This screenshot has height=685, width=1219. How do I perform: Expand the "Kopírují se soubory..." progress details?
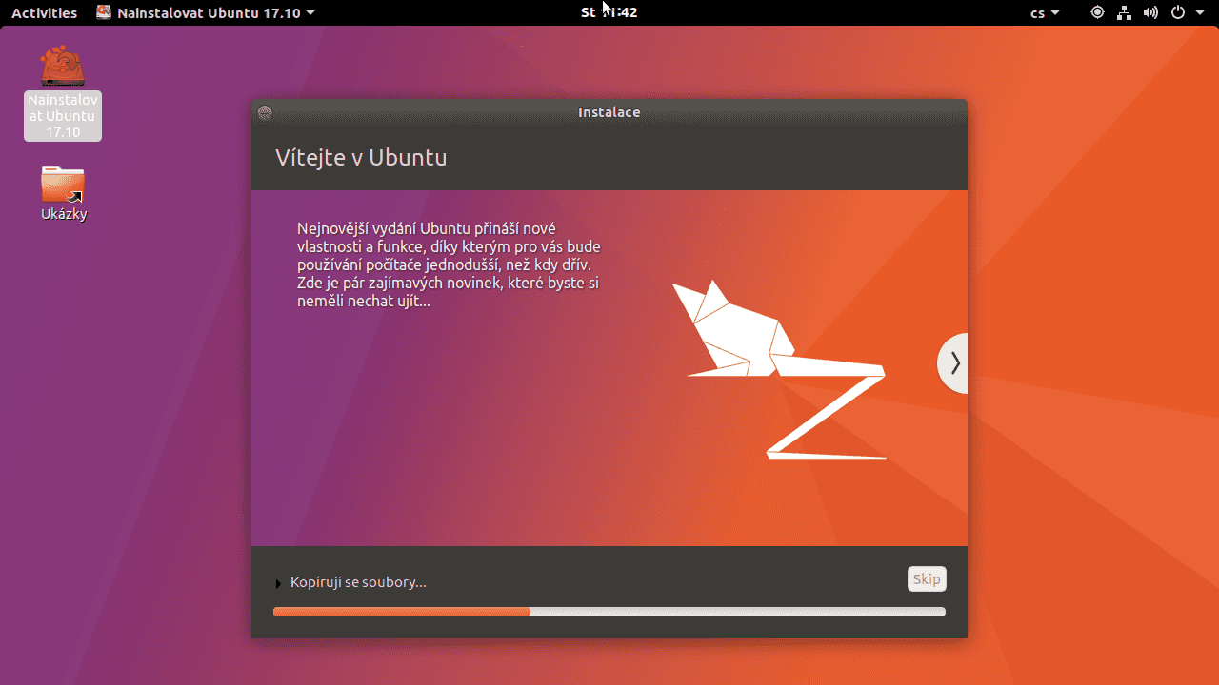pos(277,583)
